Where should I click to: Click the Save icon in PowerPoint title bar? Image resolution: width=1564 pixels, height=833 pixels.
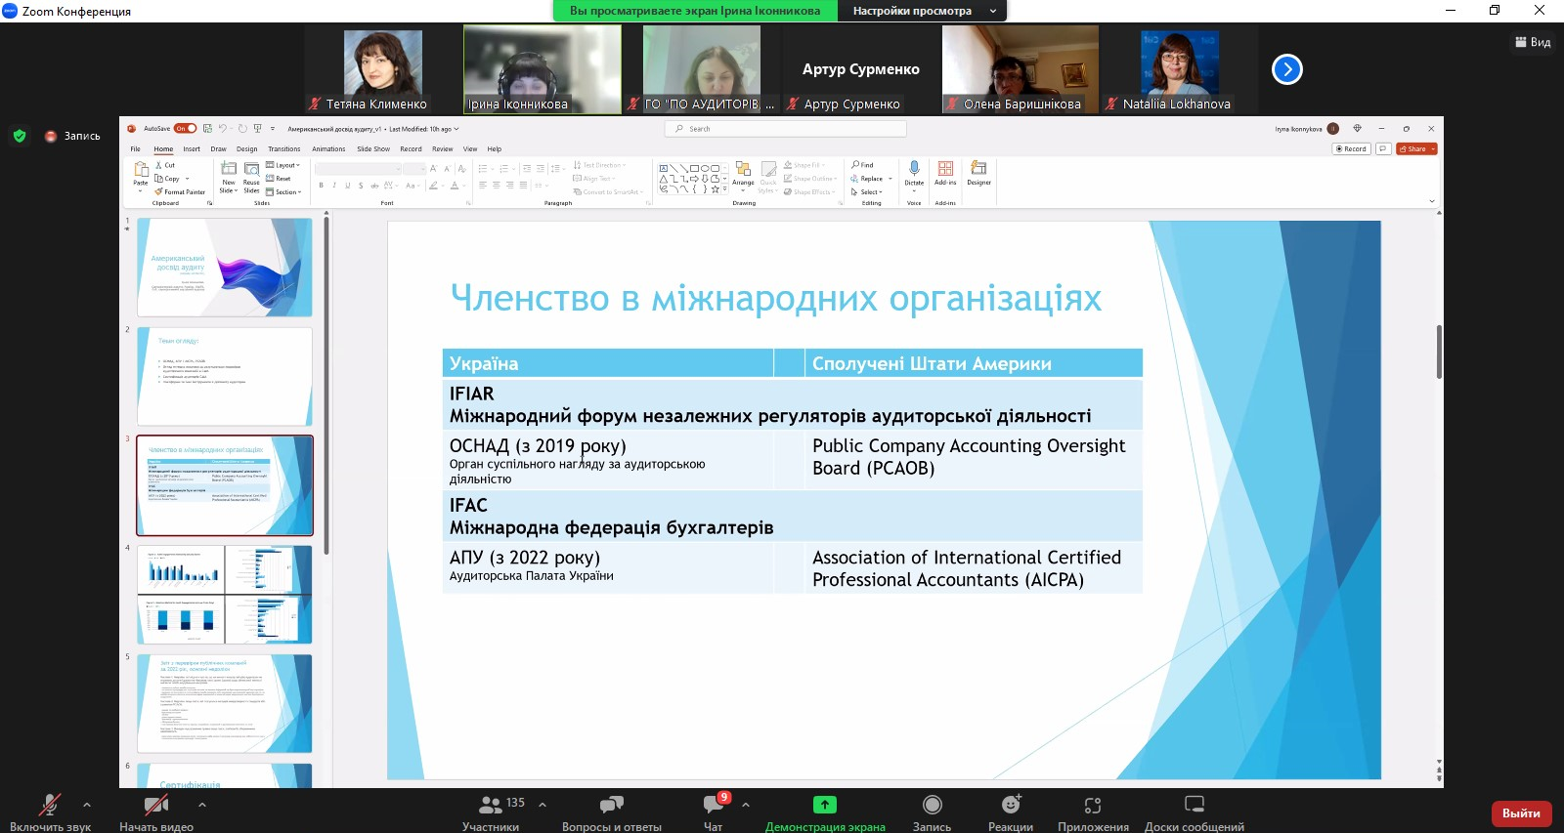pos(207,128)
